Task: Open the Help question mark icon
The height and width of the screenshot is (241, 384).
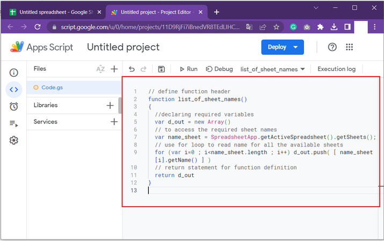Action: [x=332, y=47]
